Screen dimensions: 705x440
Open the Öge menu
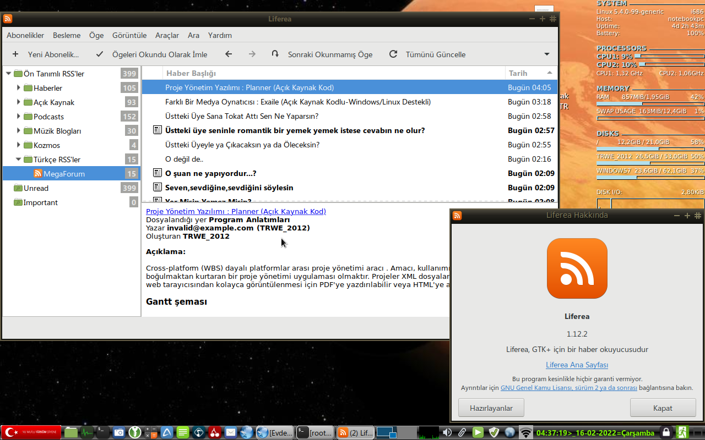click(x=96, y=35)
